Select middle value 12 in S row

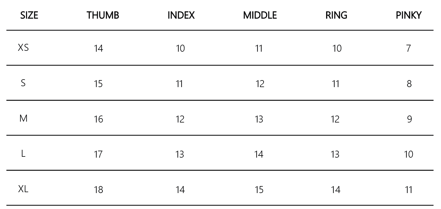coord(260,84)
